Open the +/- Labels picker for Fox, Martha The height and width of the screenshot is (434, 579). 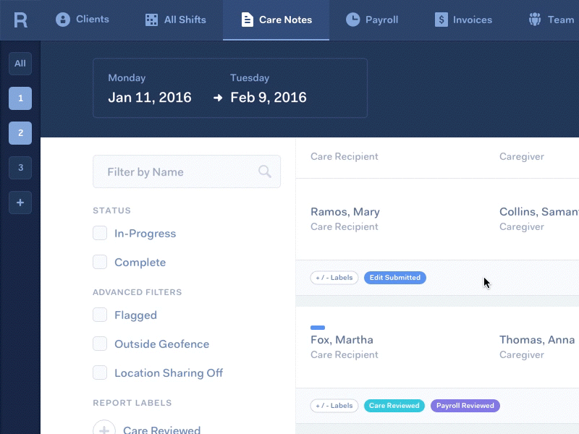(x=334, y=405)
